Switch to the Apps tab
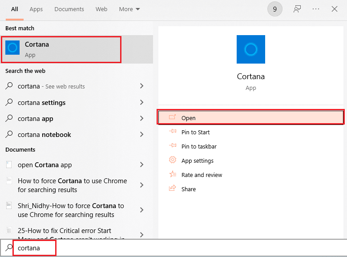 (36, 9)
